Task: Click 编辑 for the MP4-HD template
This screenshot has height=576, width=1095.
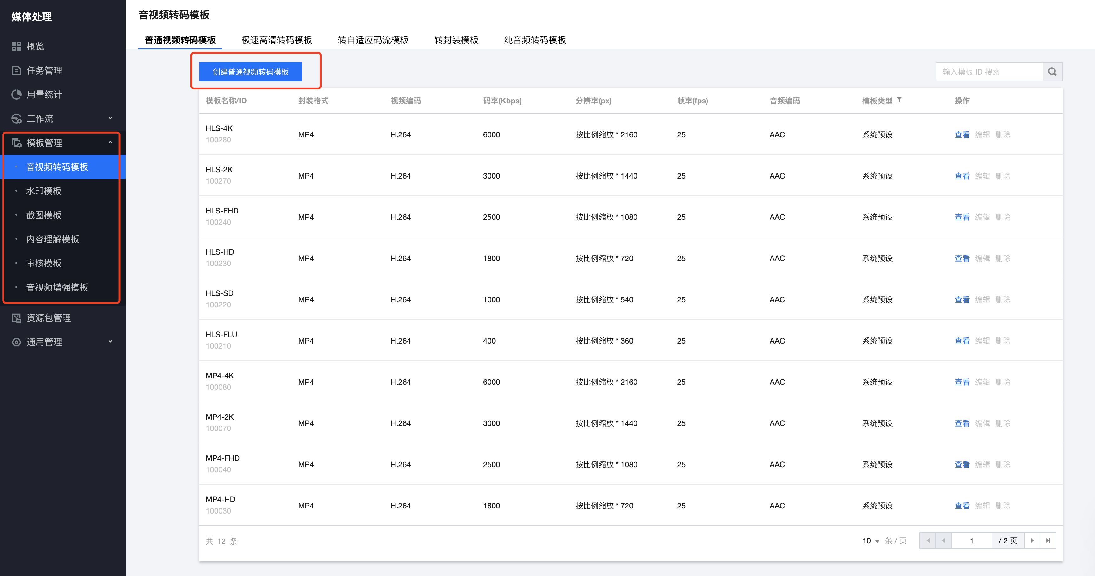Action: (982, 506)
